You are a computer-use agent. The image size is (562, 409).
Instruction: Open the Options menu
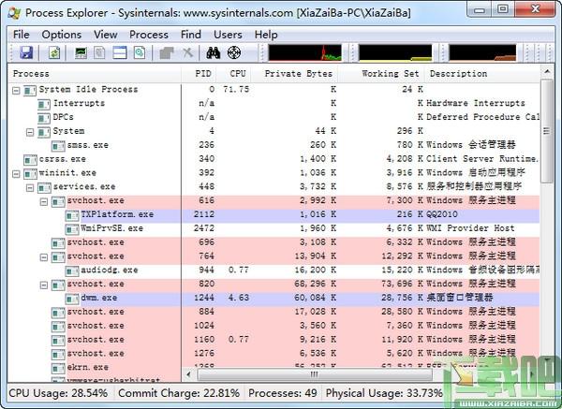pos(61,35)
